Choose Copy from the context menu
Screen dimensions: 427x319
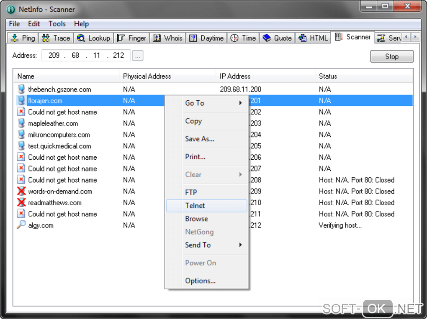(x=207, y=121)
